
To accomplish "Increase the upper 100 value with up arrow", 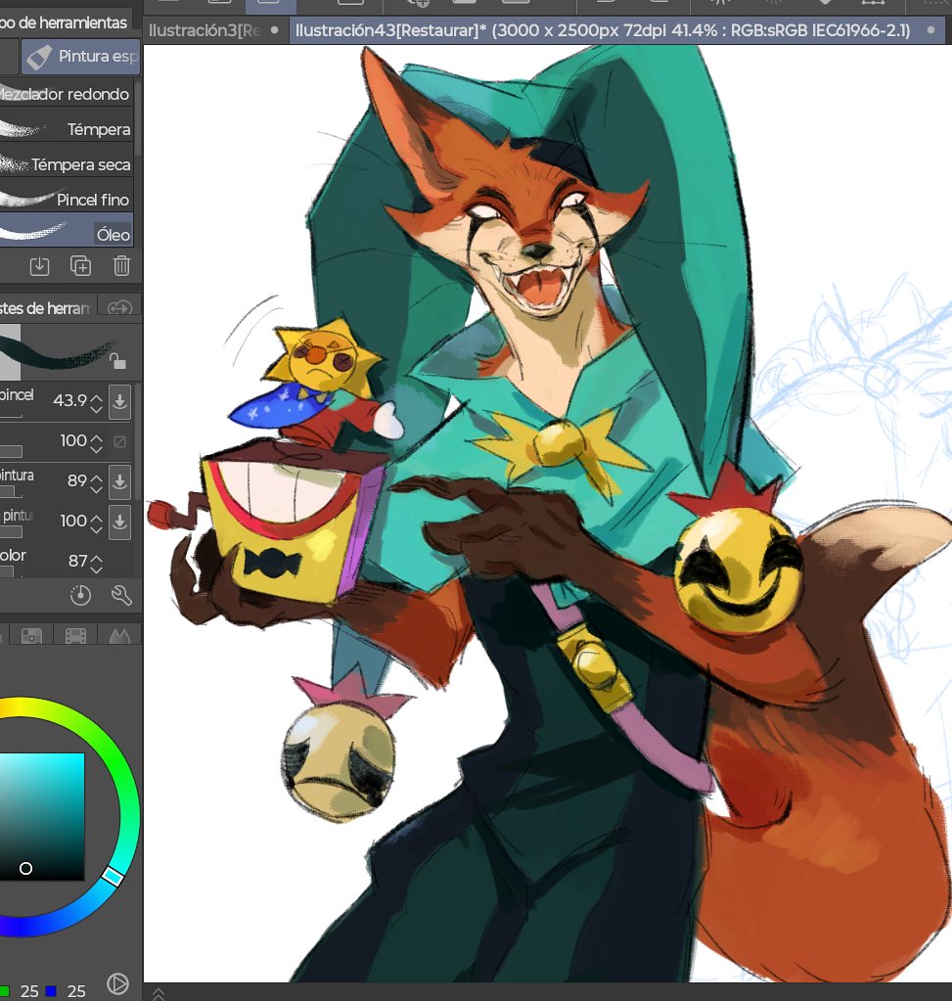I will [96, 436].
